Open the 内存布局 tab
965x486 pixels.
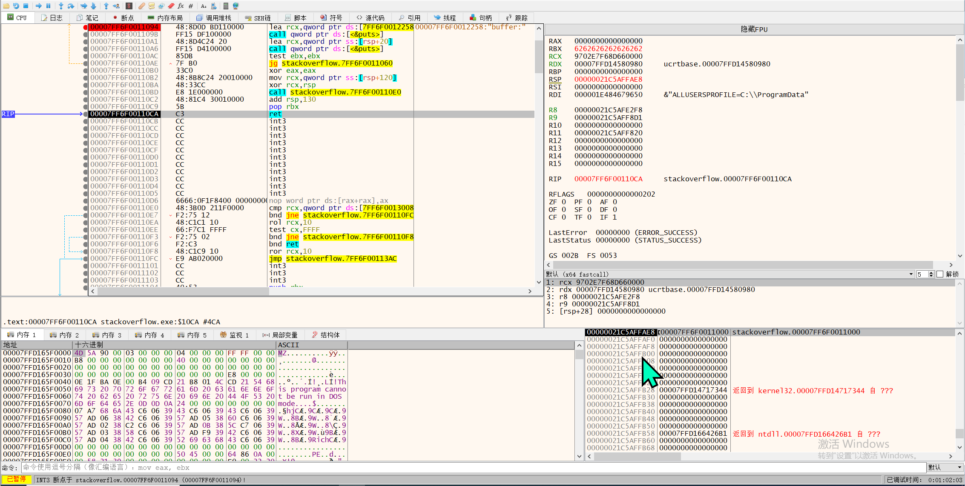(165, 17)
